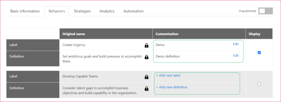
Task: Click + Add new label link
Action: click(x=168, y=75)
